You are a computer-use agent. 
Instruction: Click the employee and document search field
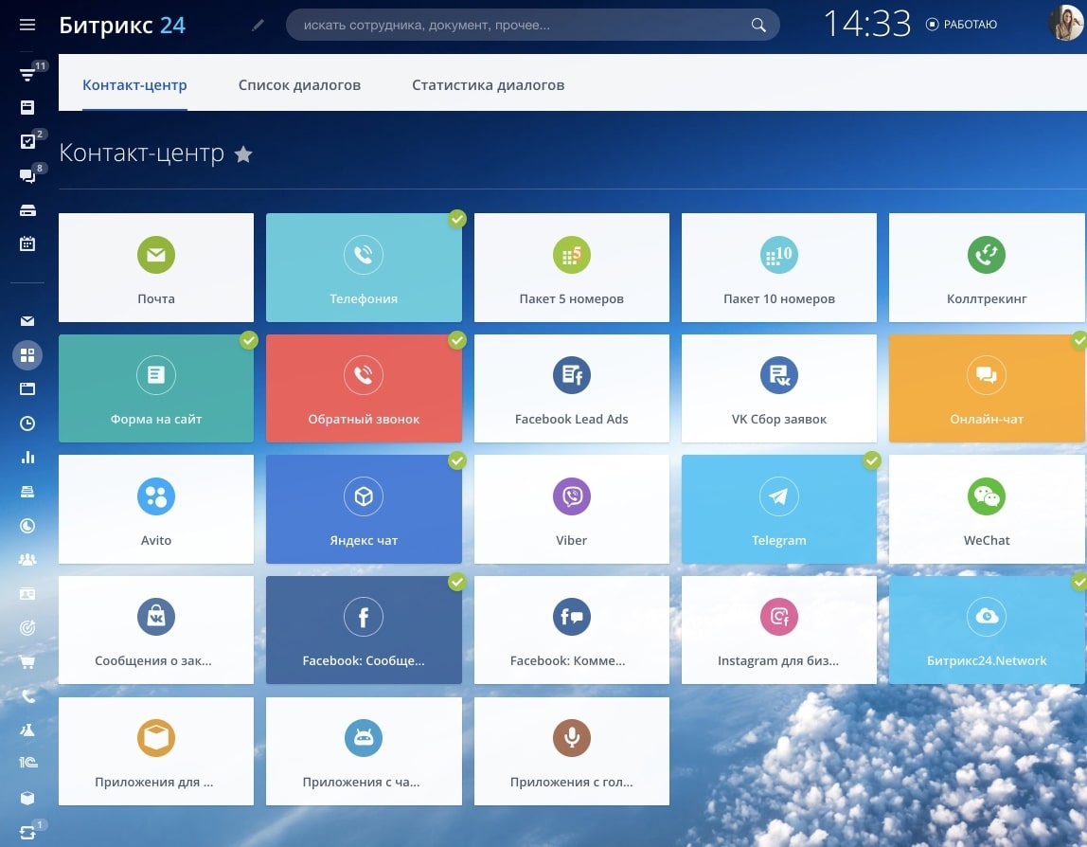521,25
